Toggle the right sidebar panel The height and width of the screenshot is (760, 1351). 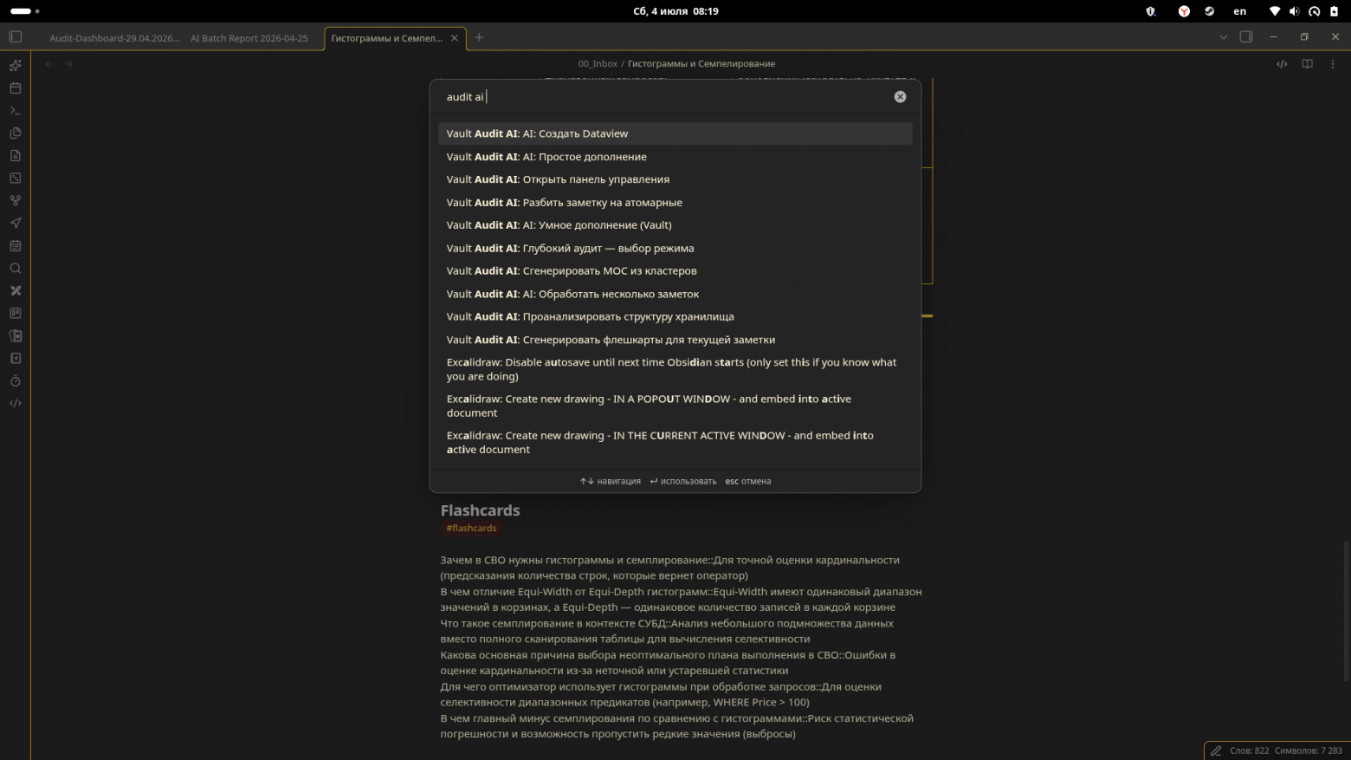1246,36
